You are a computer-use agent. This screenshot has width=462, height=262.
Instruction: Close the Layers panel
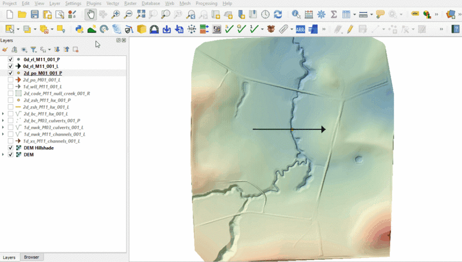coord(124,40)
